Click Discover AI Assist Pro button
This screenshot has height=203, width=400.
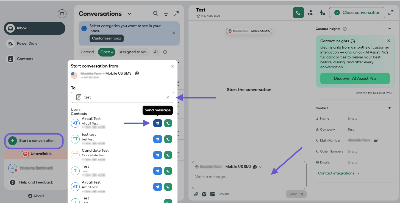[x=355, y=78]
